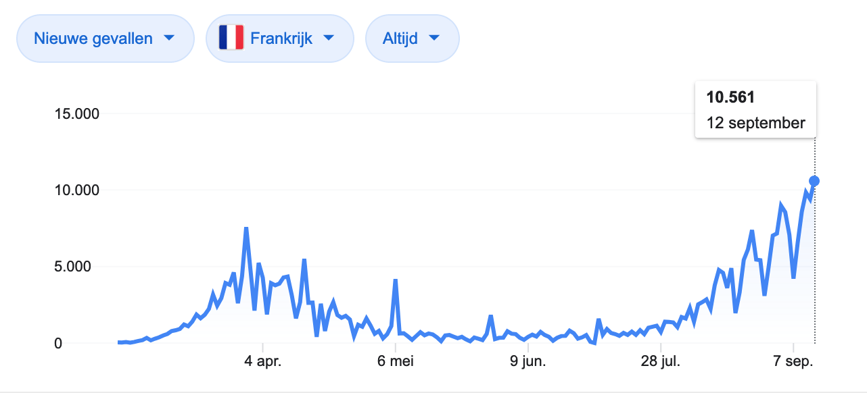Open the Altijd time range dropdown
Screen dimensions: 867x393
coord(413,38)
